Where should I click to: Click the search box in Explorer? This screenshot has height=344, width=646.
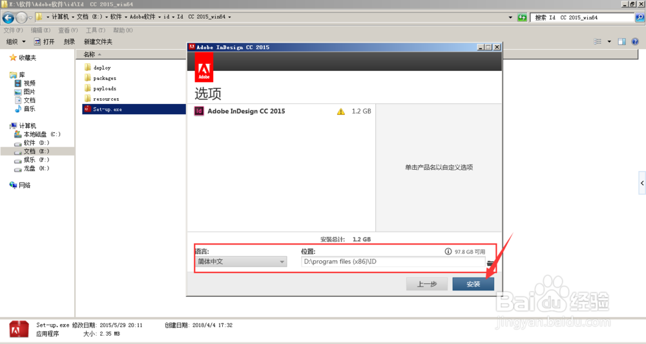click(x=582, y=17)
